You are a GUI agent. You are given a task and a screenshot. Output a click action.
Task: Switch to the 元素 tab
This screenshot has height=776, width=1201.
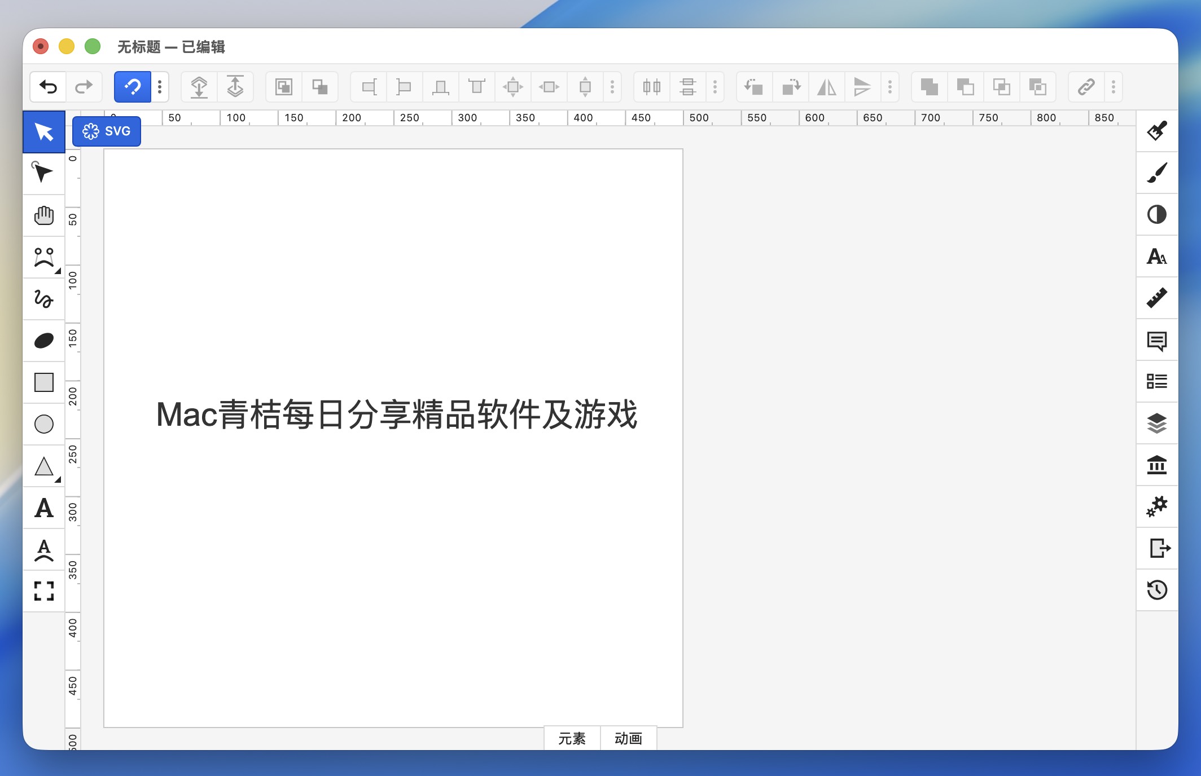coord(572,738)
